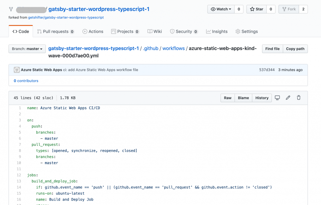Open .github folder in breadcrumb

151,49
